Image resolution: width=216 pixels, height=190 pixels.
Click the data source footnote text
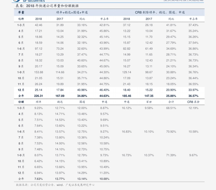coord(55,185)
